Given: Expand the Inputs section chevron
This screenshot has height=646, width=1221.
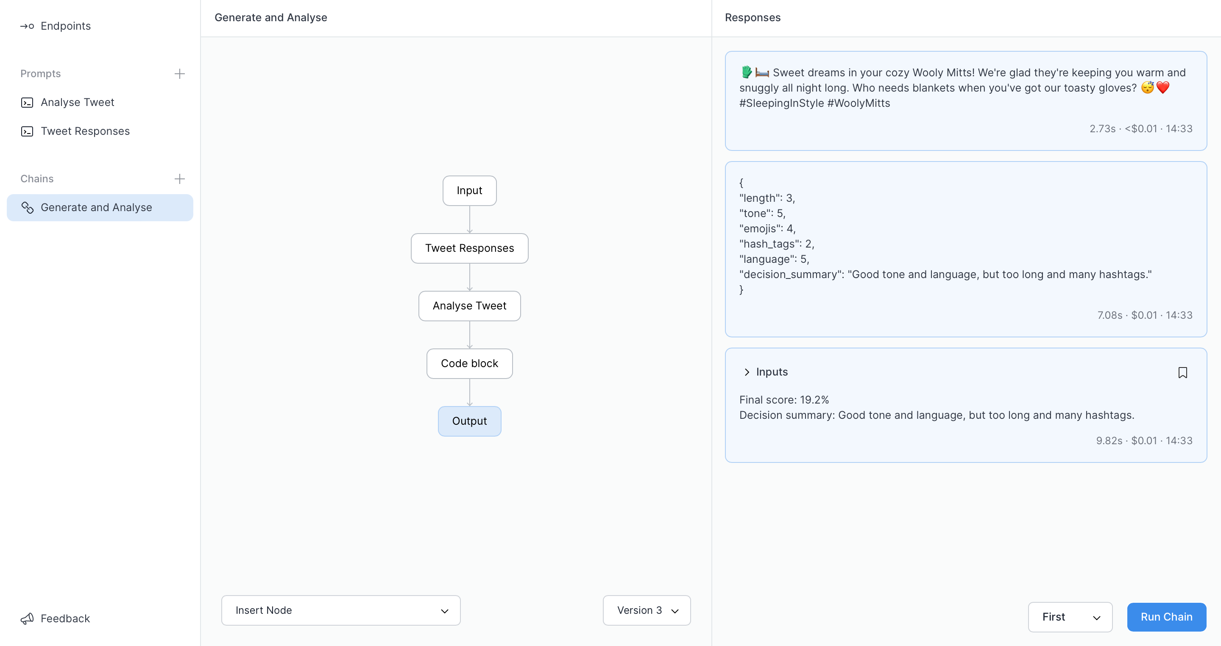Looking at the screenshot, I should click(747, 372).
